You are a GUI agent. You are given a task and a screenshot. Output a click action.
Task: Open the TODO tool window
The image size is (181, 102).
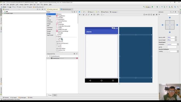[30, 97]
